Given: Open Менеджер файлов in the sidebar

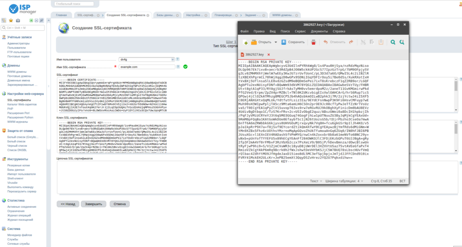Looking at the screenshot, I should pos(20,235).
